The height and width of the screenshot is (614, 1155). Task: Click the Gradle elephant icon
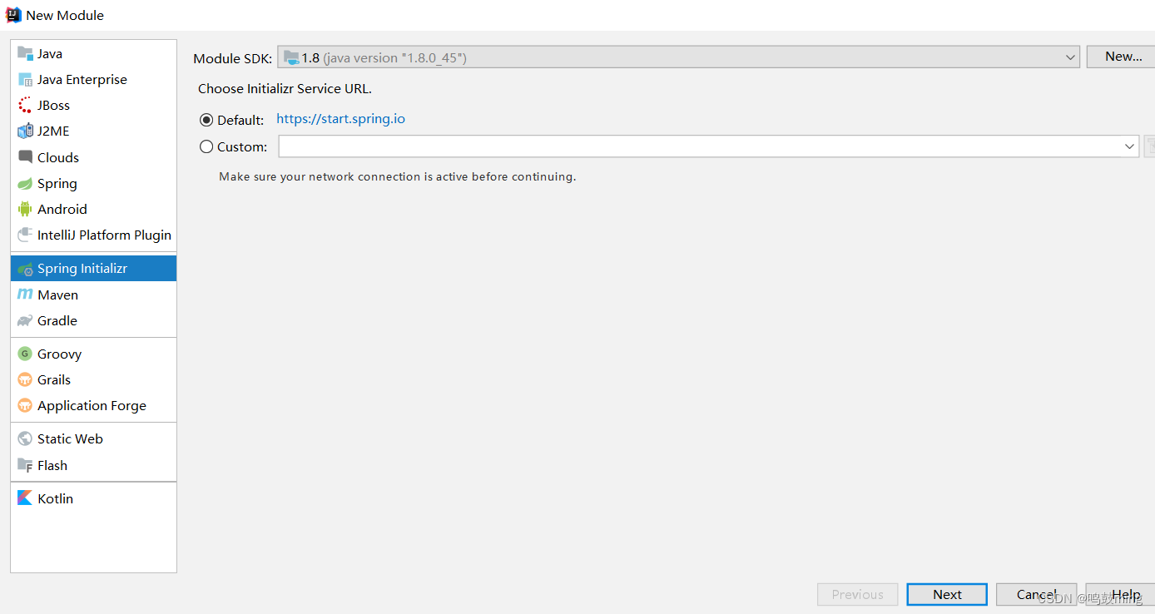[x=25, y=321]
